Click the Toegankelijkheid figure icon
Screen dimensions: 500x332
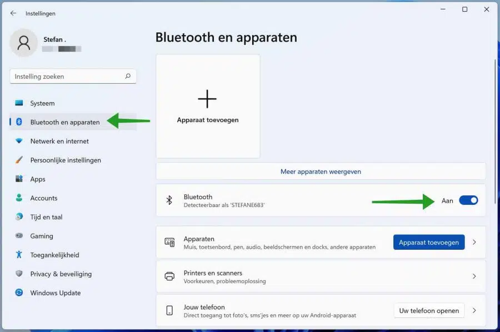coord(19,255)
